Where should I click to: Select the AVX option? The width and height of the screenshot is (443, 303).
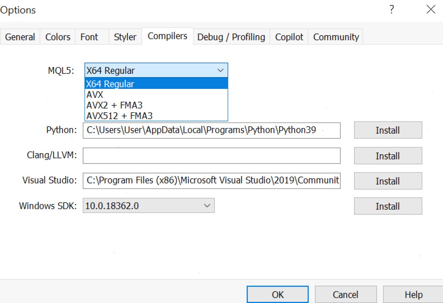(x=156, y=94)
